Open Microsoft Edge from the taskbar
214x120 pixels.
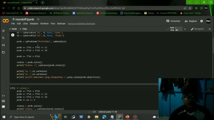pyautogui.click(x=104, y=117)
